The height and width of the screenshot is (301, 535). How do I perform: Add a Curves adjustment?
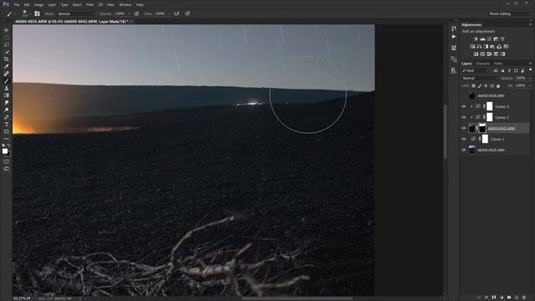489,39
